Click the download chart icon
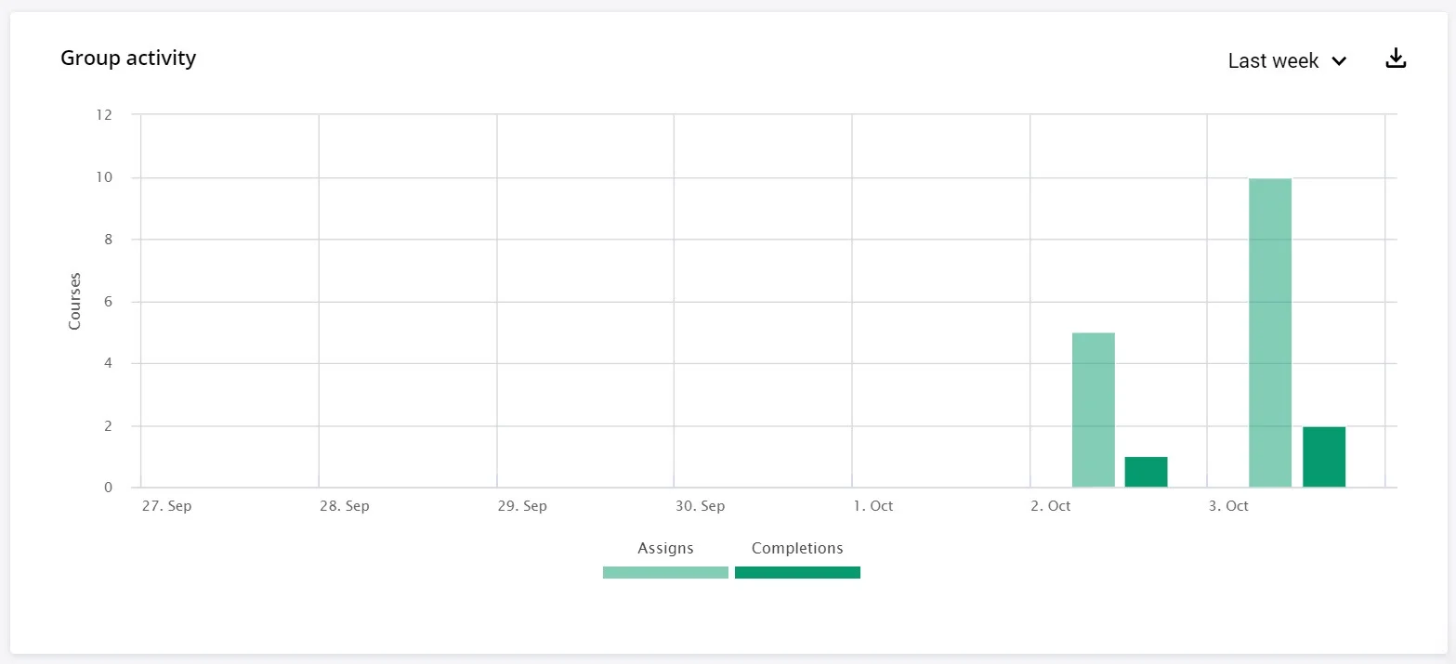The width and height of the screenshot is (1456, 664). [x=1395, y=57]
